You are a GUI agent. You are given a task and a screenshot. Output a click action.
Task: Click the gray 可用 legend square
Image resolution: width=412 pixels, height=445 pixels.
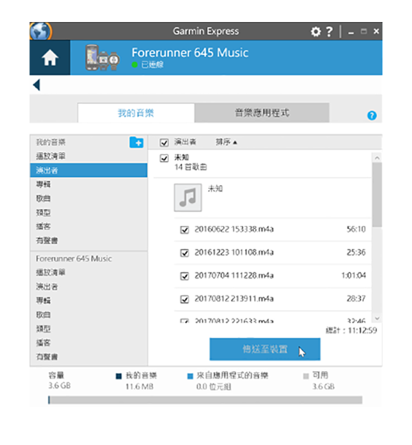306,376
